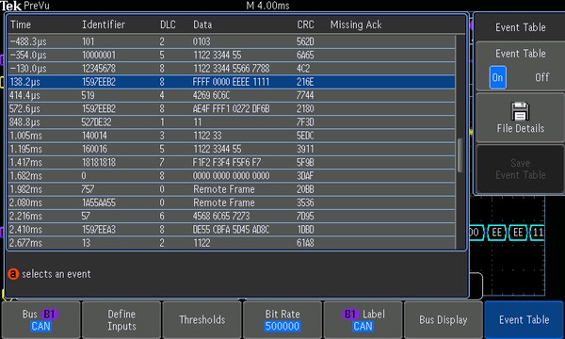Click the purple B1 badge in Bus button
Viewport: 565px width, 339px height.
pos(49,315)
